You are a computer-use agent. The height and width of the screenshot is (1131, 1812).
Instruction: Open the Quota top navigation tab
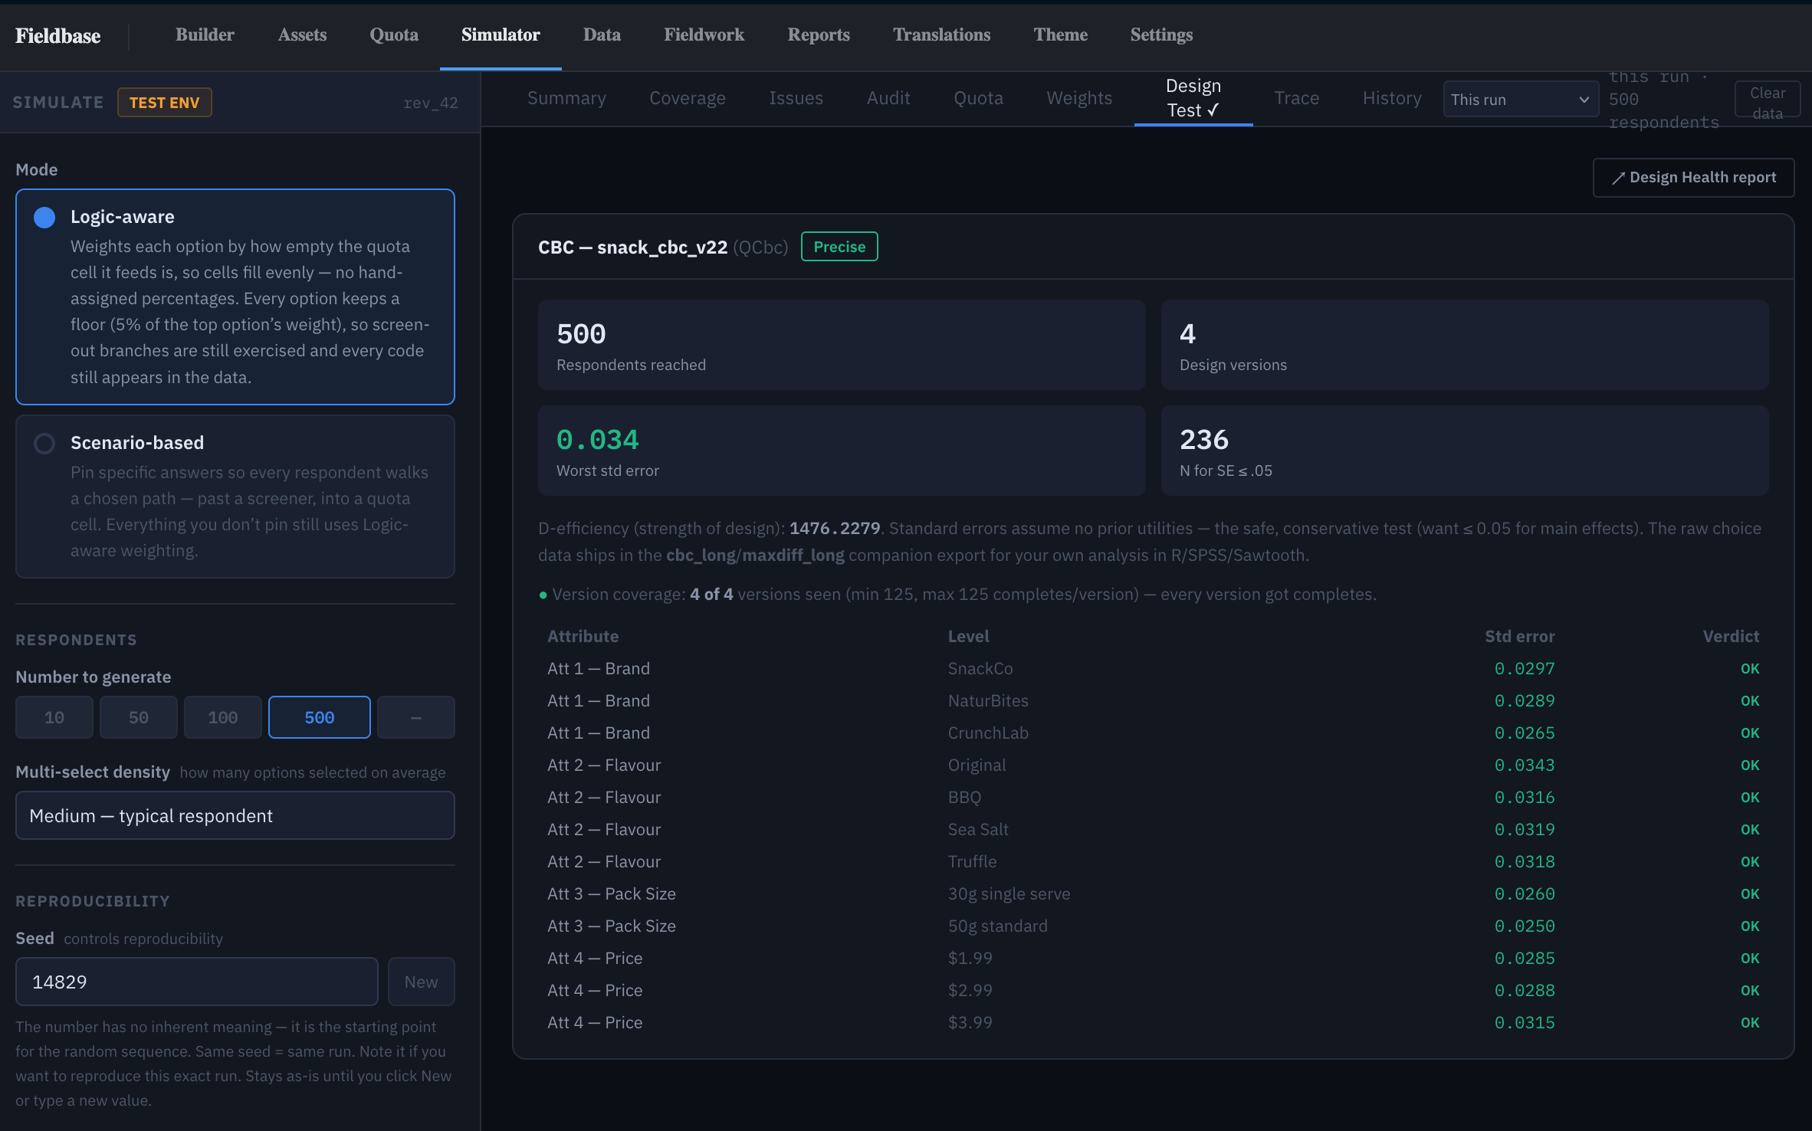point(394,35)
